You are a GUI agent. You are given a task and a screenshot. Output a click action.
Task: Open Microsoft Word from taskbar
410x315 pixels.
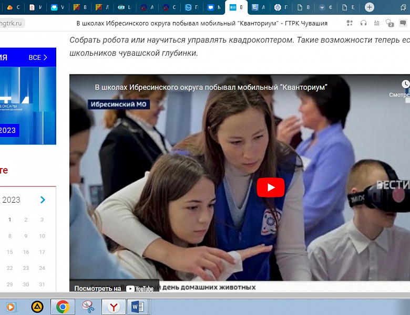point(138,307)
